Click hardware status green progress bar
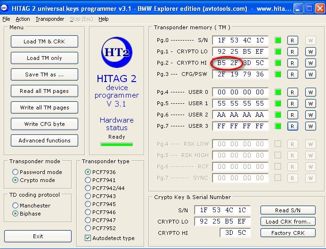 116,144
